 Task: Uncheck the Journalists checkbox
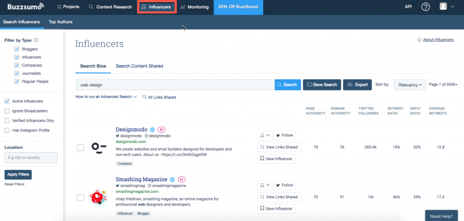point(17,73)
